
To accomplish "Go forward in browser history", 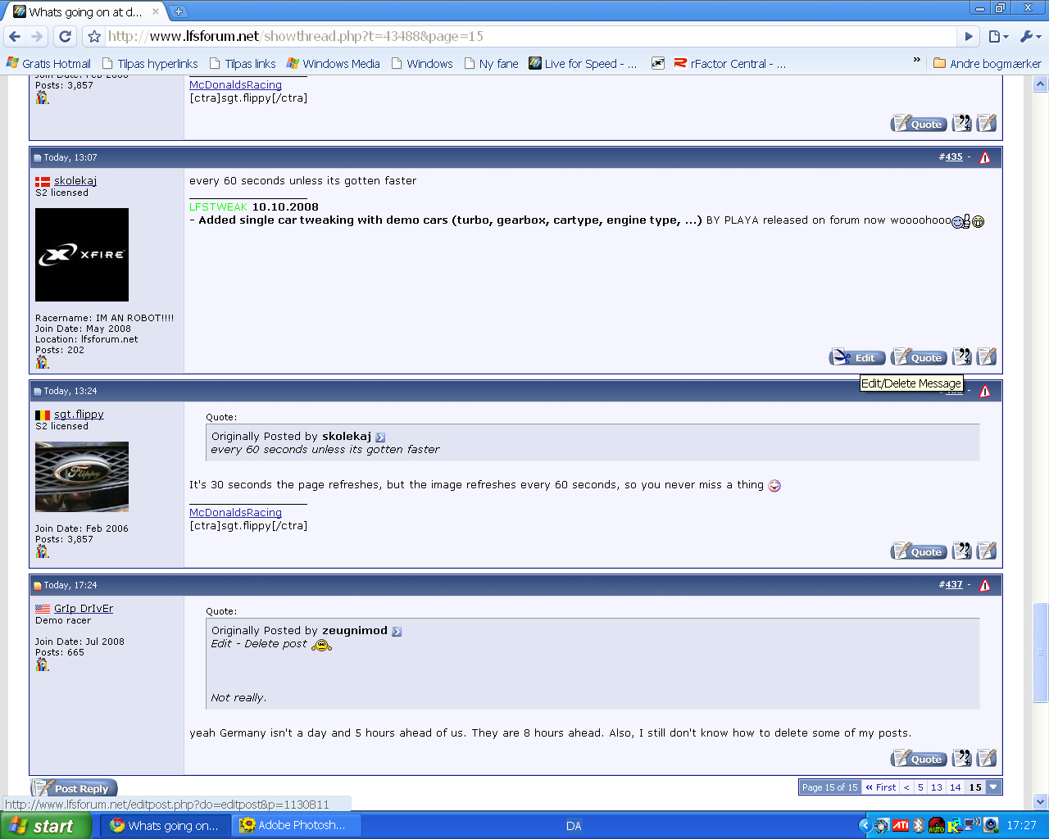I will tap(37, 36).
